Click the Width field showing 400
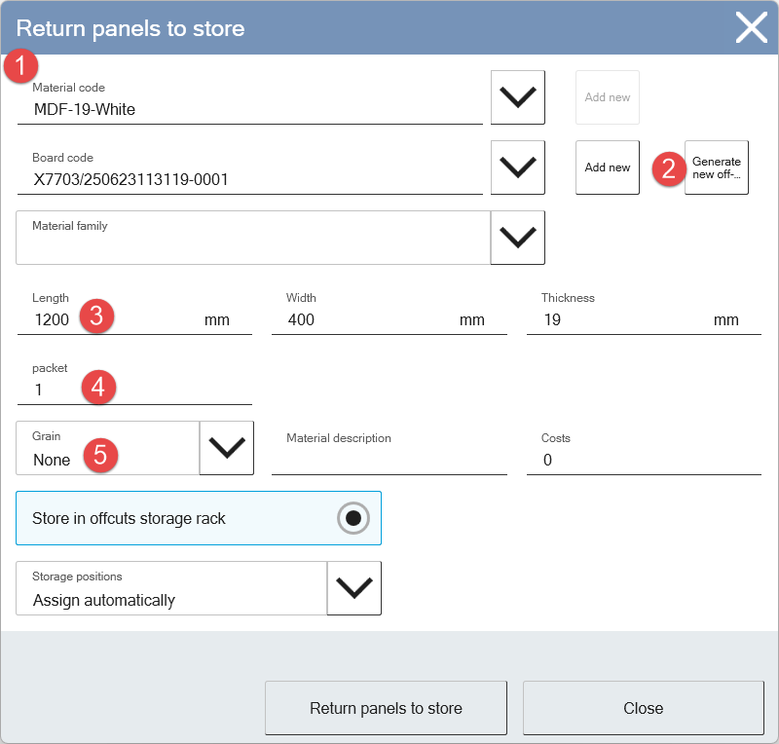 (389, 313)
